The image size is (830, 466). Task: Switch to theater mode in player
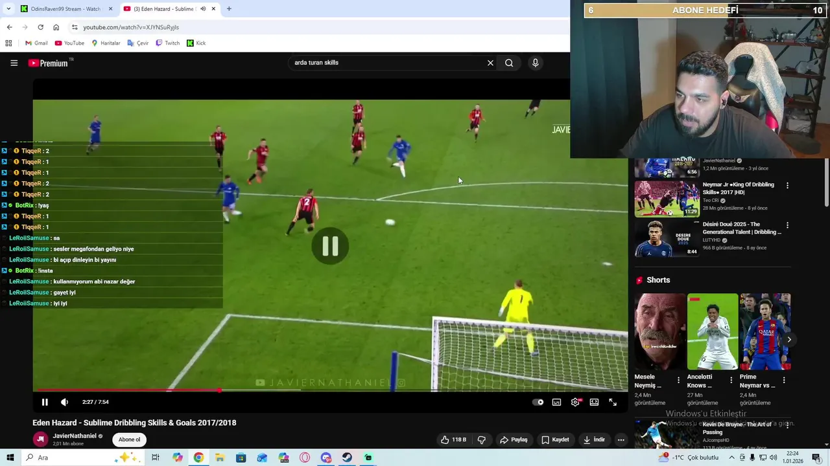594,402
